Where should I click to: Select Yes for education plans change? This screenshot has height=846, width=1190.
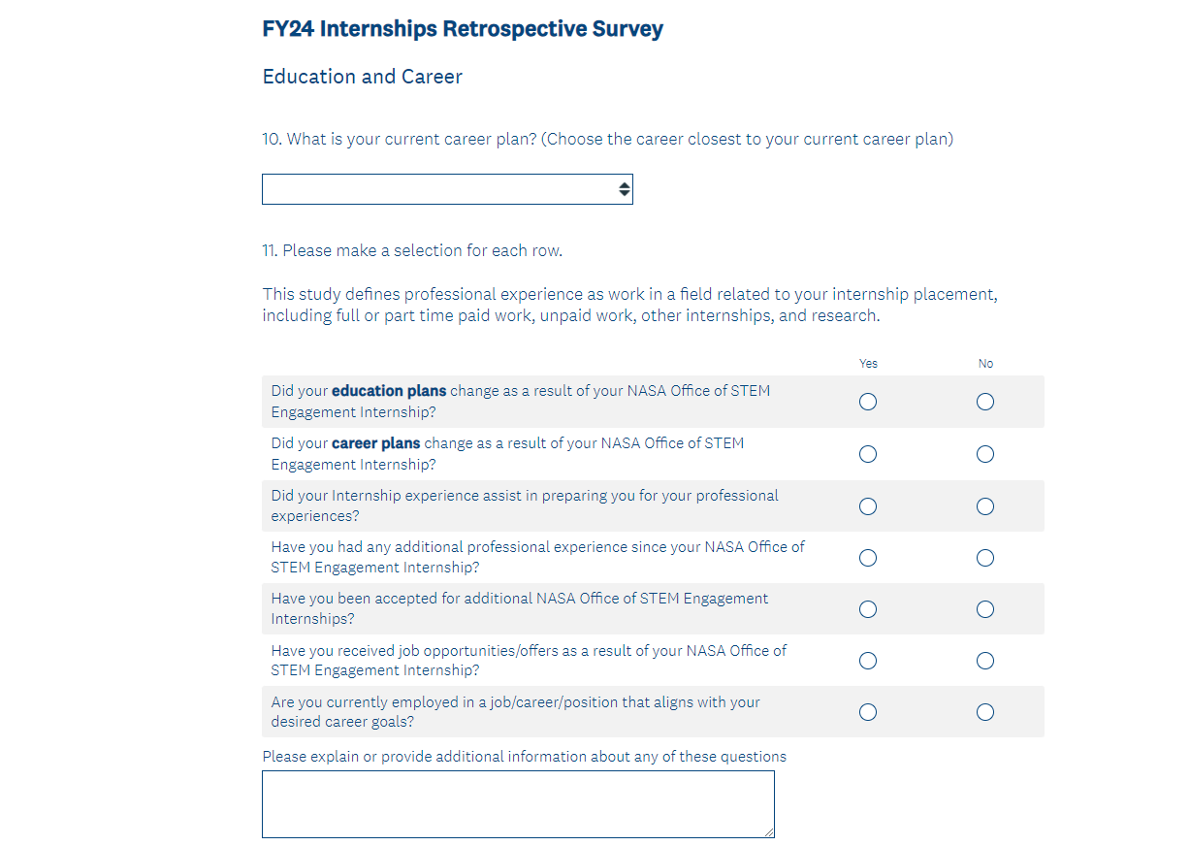click(868, 402)
